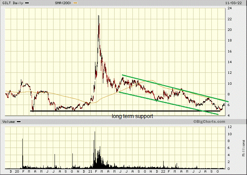This screenshot has height=175, width=247.
Task: Click the first D month label on time axis
Action: pyautogui.click(x=11, y=172)
